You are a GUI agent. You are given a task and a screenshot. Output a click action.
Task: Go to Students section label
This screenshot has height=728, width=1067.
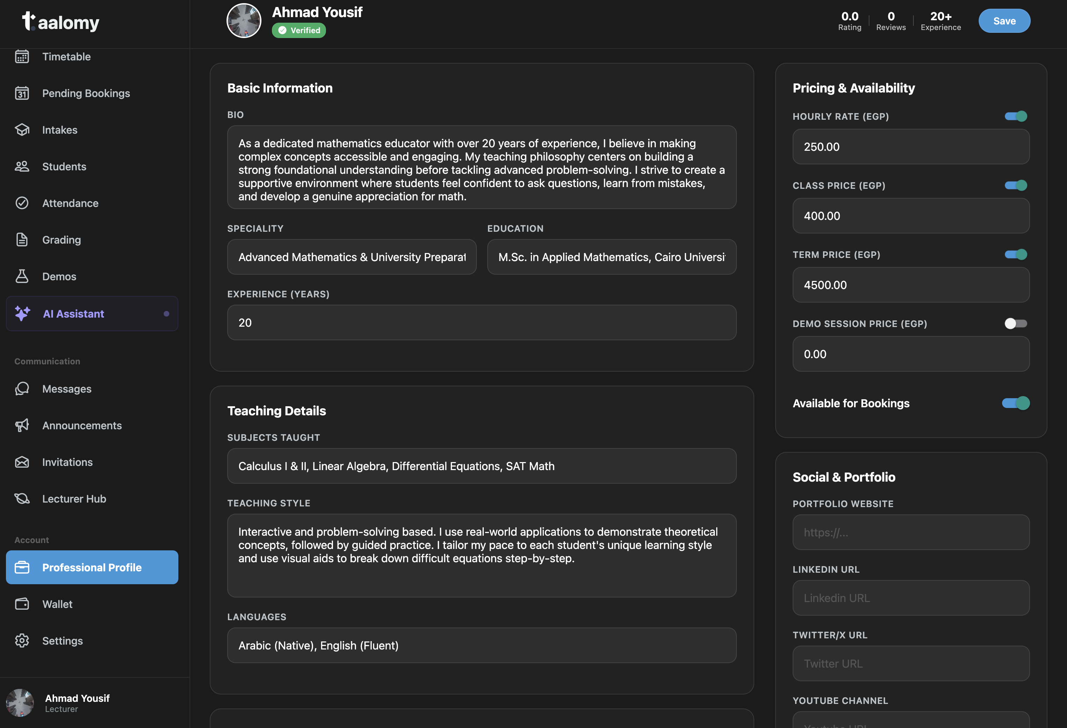coord(64,166)
